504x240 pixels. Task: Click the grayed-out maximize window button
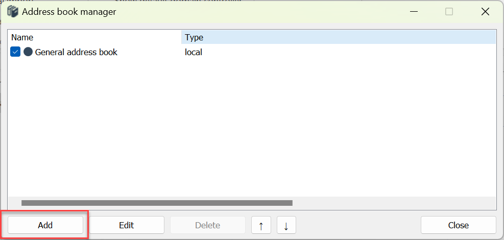(x=449, y=11)
